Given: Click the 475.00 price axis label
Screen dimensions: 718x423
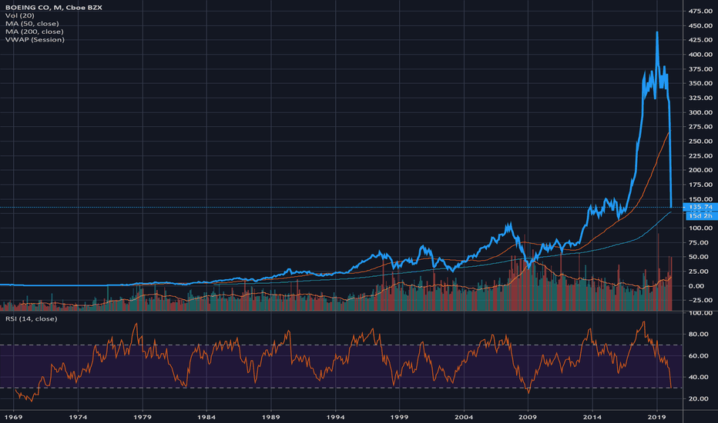Looking at the screenshot, I should pos(700,11).
